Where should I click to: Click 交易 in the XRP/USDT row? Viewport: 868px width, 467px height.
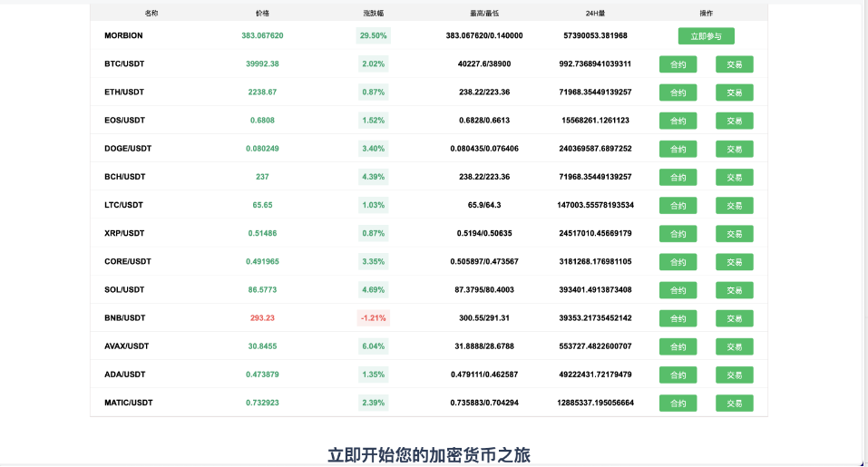click(734, 234)
